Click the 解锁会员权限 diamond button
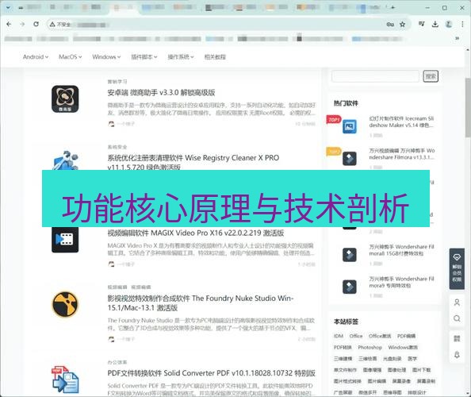 457,269
